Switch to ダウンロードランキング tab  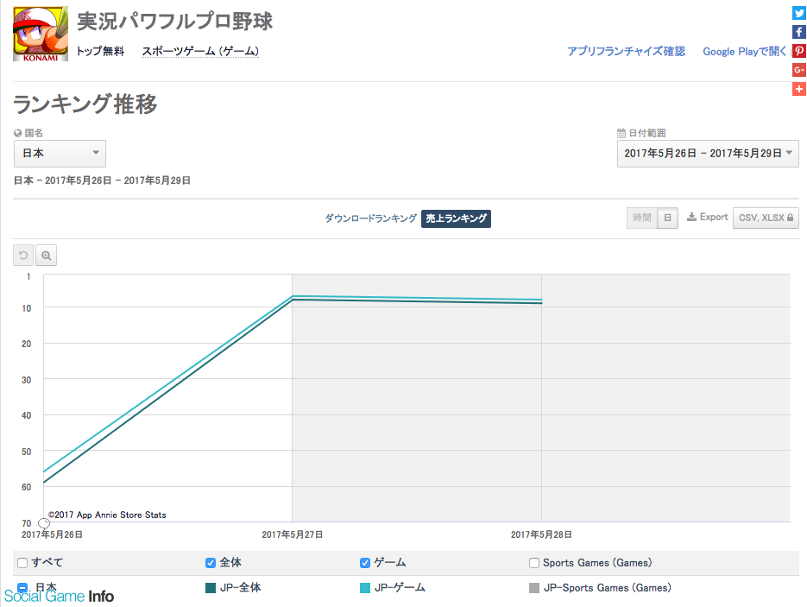coord(370,218)
